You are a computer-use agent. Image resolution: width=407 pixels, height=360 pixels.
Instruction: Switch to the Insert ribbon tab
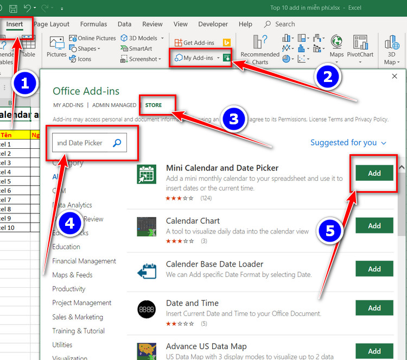point(15,24)
